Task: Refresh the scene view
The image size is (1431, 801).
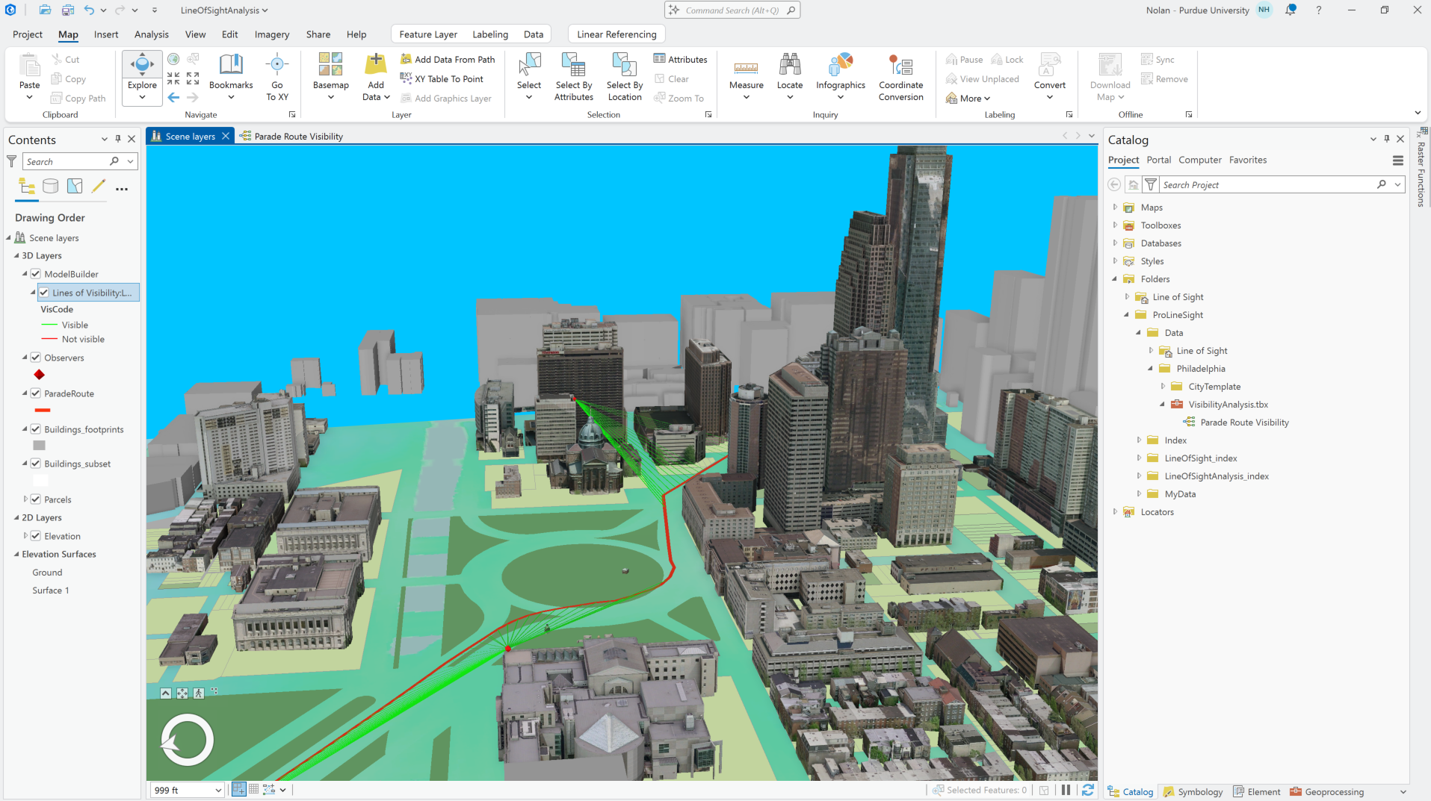Action: (1088, 790)
